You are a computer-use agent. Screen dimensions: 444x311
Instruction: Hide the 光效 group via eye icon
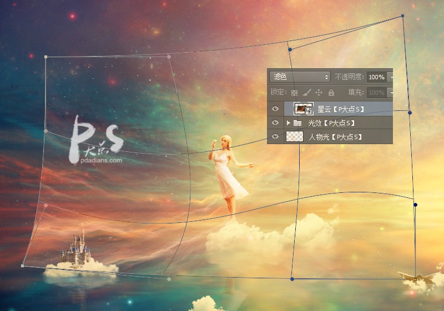[275, 123]
